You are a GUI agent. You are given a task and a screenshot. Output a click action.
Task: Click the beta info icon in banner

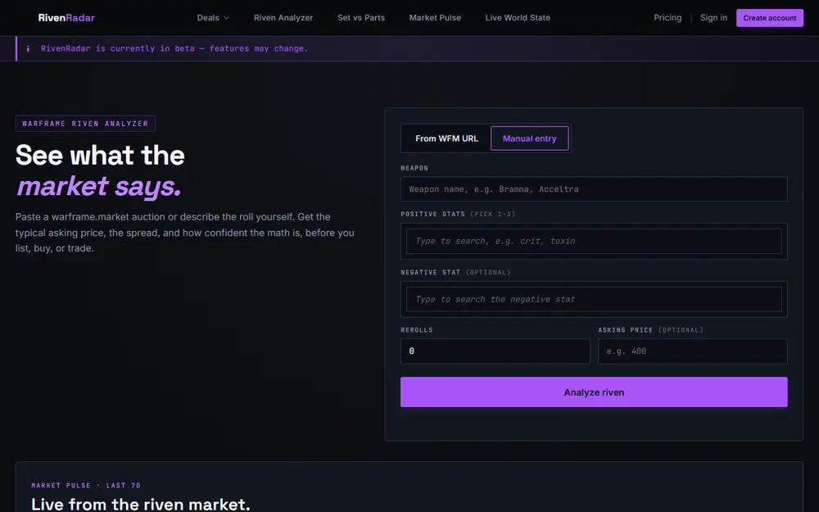28,48
